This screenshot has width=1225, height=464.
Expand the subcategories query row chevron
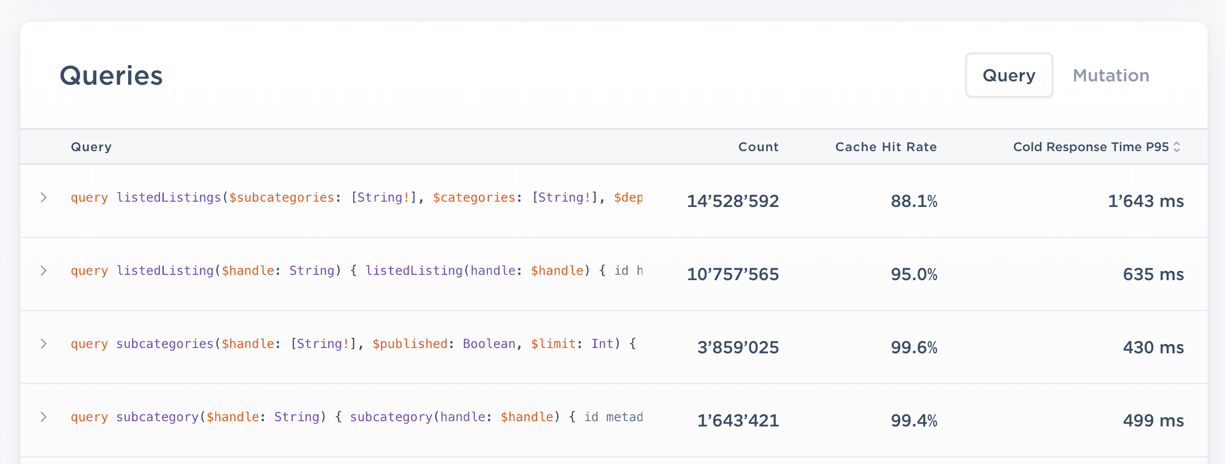(44, 344)
